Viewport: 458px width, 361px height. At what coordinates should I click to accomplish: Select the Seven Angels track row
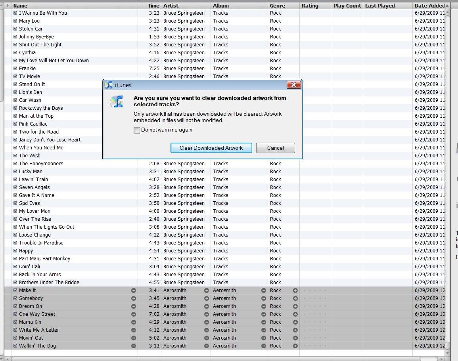224,187
